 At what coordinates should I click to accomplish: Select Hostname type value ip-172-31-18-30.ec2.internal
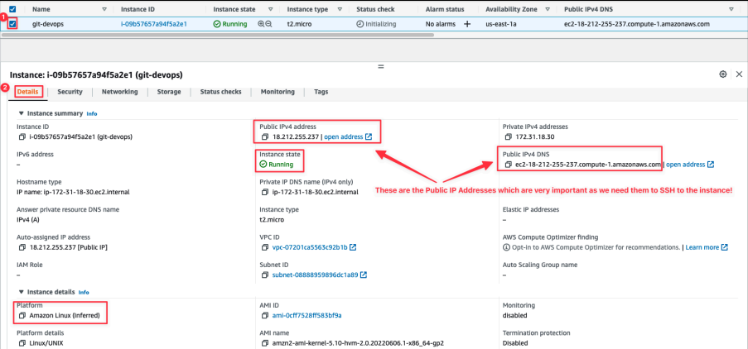pyautogui.click(x=73, y=192)
